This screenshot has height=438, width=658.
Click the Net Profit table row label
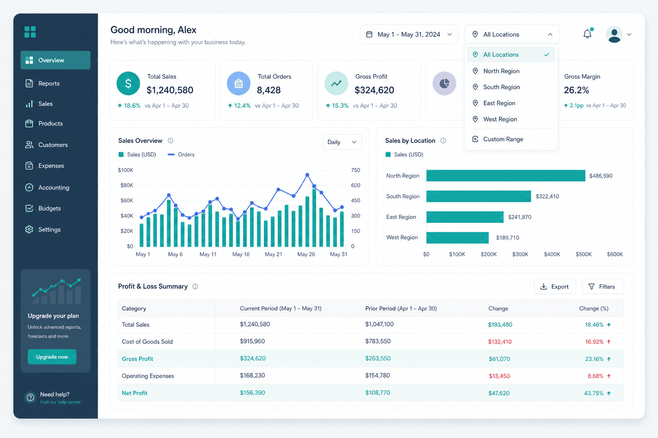pos(135,393)
